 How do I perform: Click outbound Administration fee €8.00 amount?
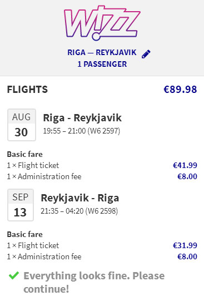[187, 176]
